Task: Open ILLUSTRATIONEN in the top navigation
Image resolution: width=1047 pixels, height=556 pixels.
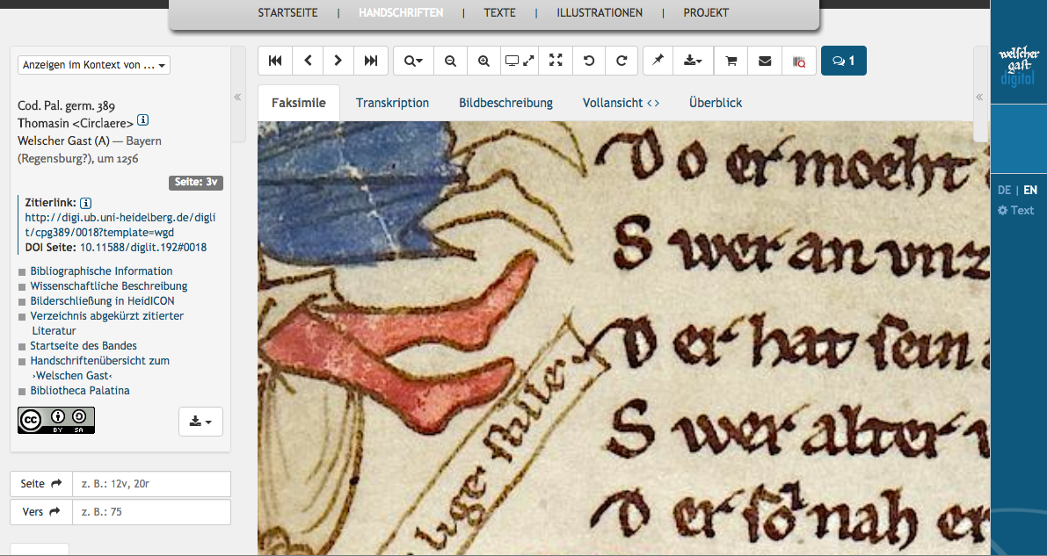Action: coord(600,12)
